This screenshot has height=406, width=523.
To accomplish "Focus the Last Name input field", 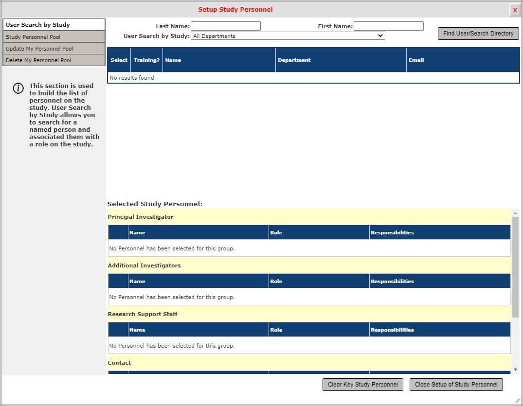I will point(225,26).
